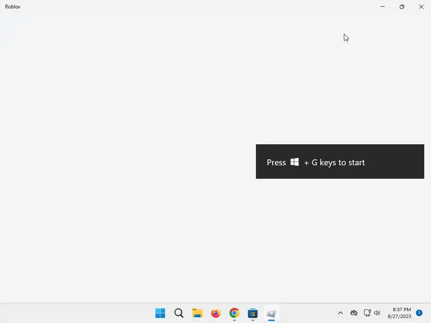Expand hidden system tray icons
431x323 pixels.
(x=340, y=313)
